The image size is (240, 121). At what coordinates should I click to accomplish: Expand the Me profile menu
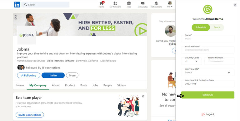(170, 5)
